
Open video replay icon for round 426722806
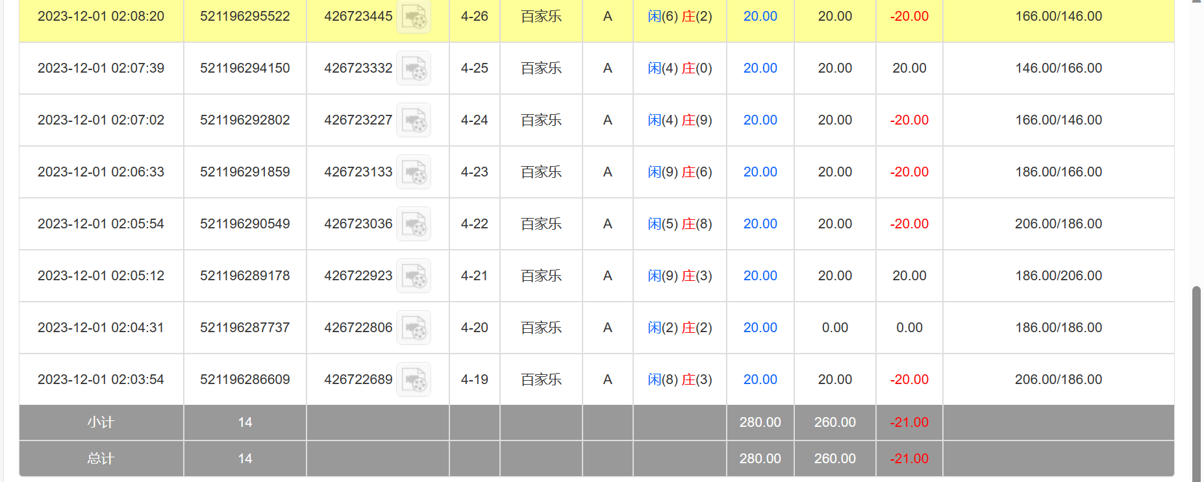click(x=414, y=328)
